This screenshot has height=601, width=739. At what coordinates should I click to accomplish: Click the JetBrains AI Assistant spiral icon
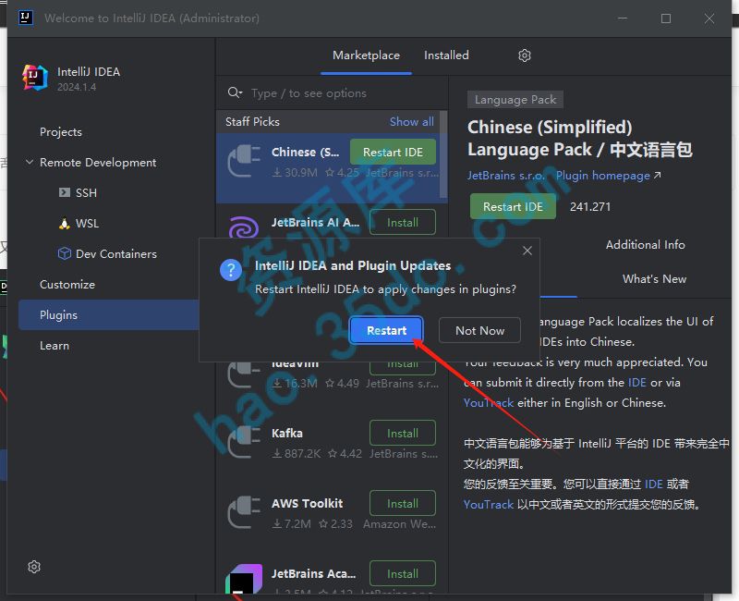244,227
